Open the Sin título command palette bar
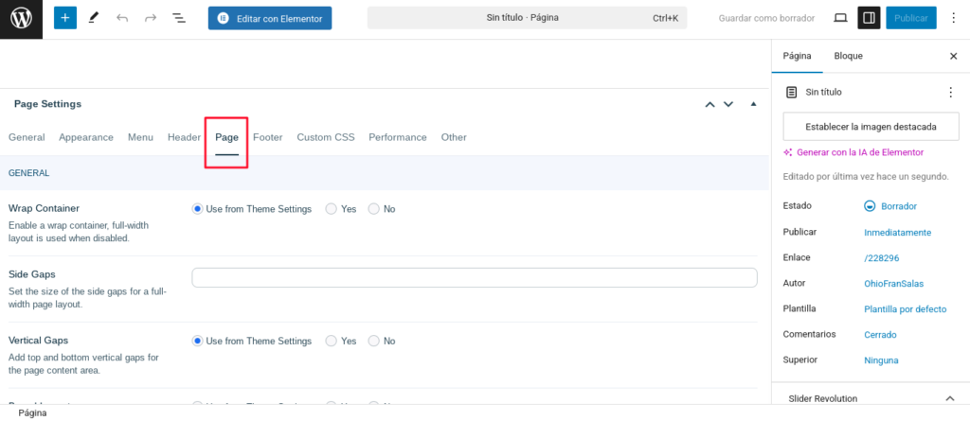 coord(527,18)
